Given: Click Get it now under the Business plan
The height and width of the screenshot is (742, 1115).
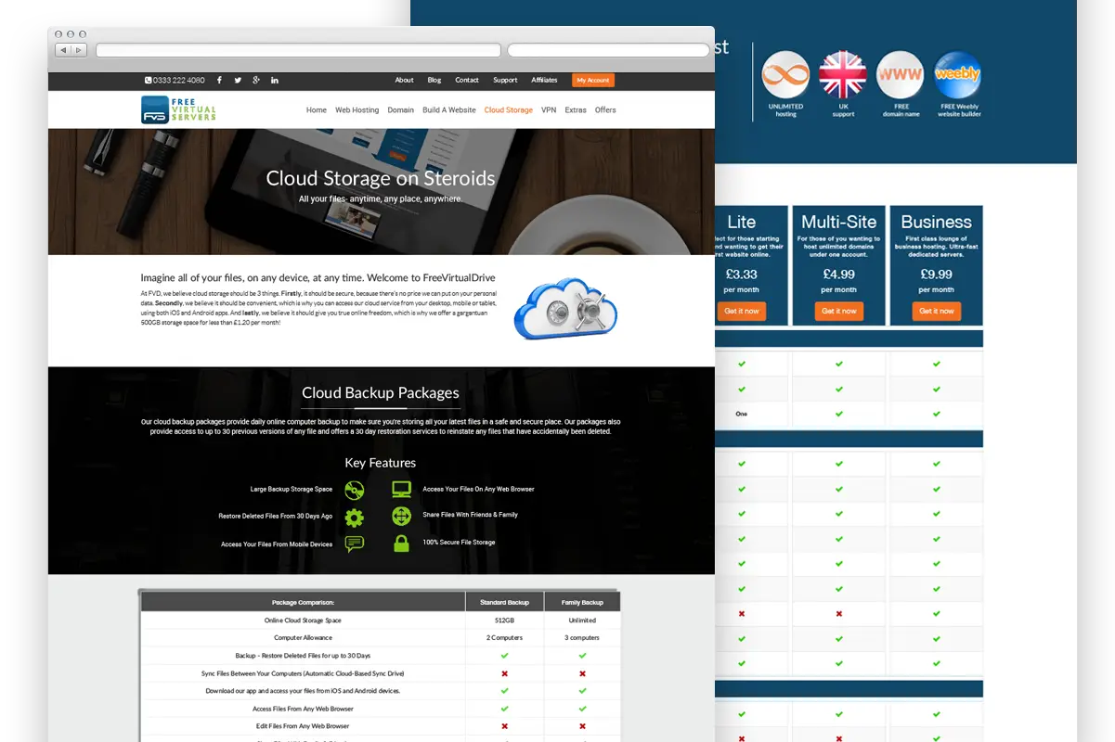Looking at the screenshot, I should coord(937,312).
